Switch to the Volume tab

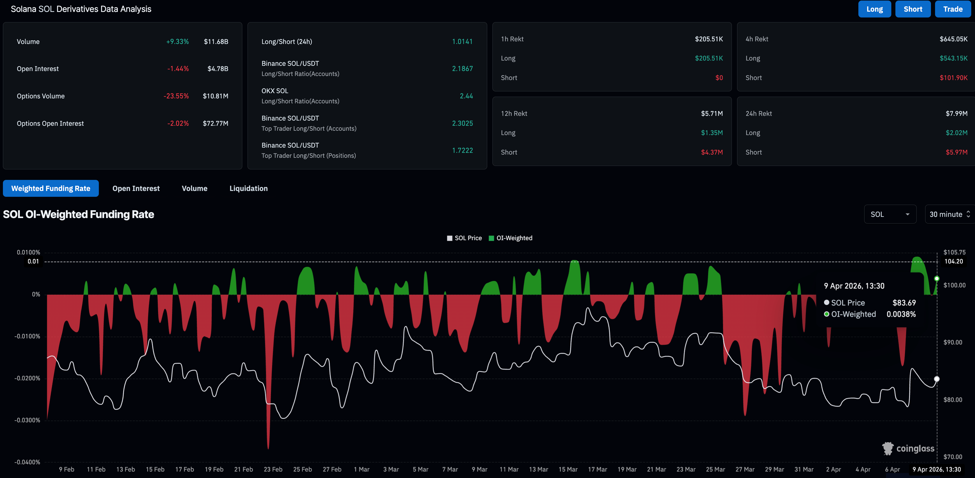coord(194,188)
